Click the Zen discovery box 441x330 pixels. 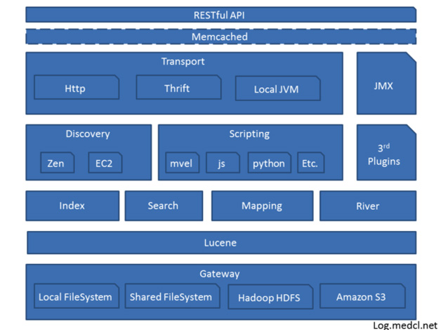pyautogui.click(x=56, y=164)
